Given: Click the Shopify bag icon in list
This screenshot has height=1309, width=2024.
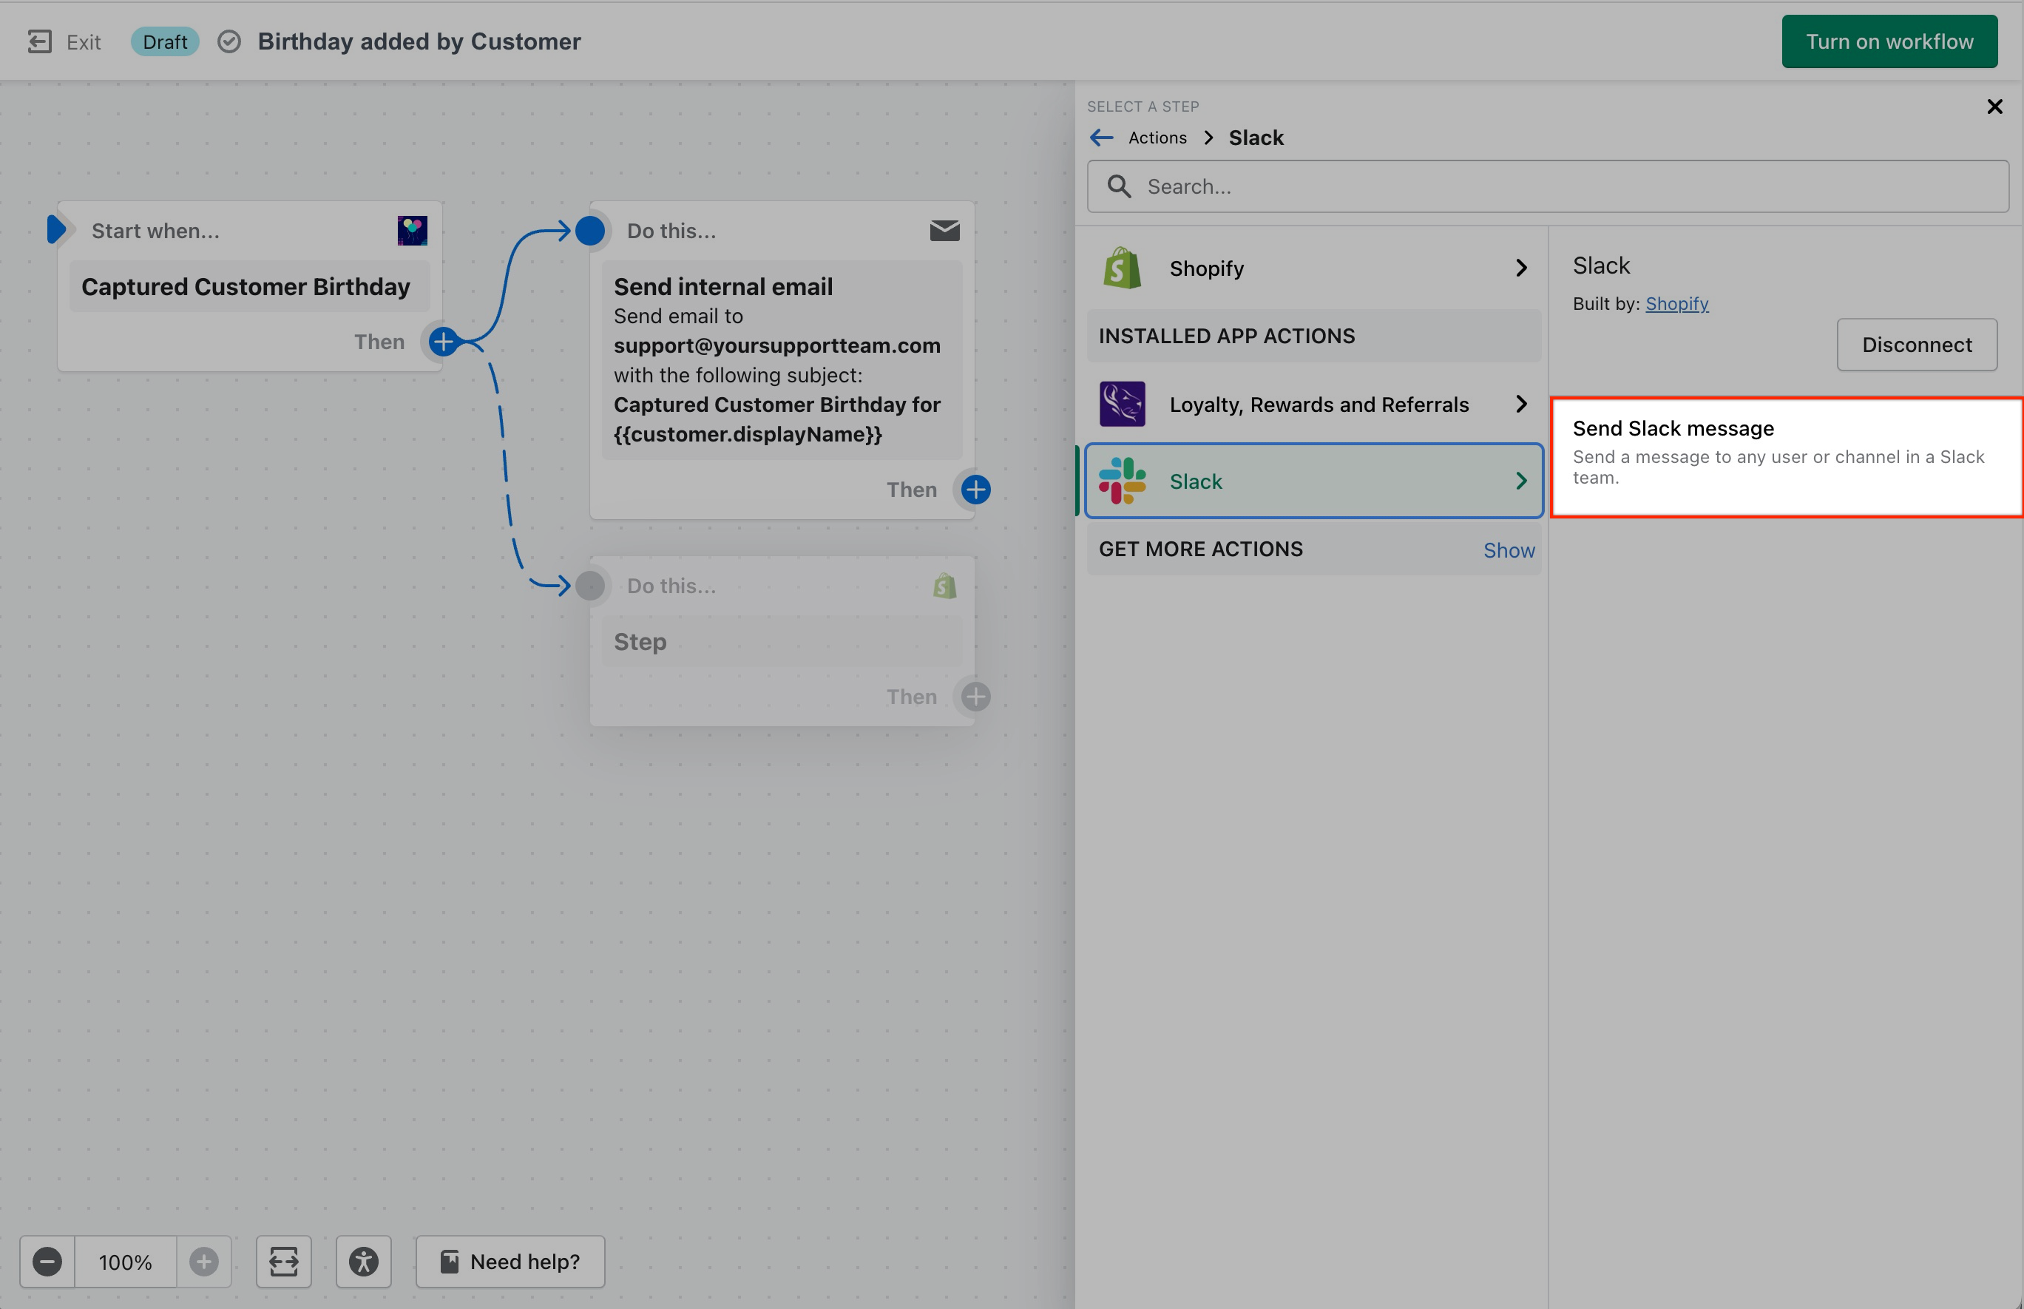Looking at the screenshot, I should point(1122,268).
